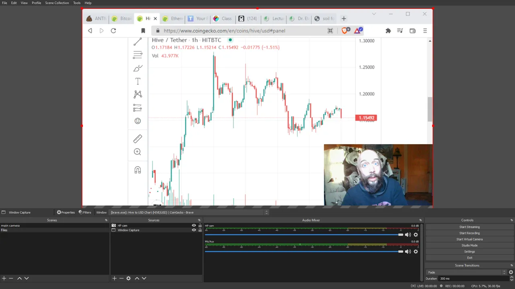
Task: Click the Studio Mode button
Action: point(470,245)
